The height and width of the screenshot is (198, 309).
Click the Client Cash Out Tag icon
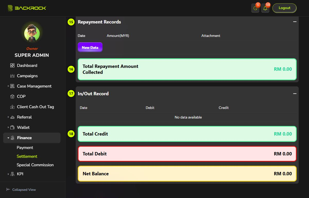coord(12,107)
